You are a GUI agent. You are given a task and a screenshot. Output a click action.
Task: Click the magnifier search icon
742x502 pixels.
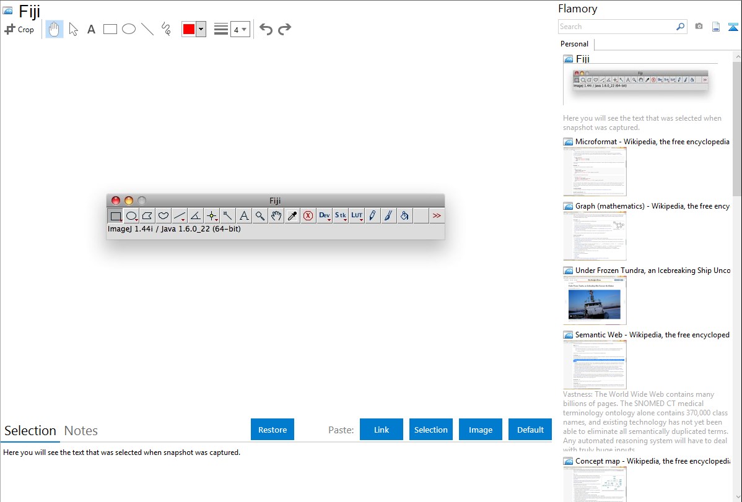(681, 27)
